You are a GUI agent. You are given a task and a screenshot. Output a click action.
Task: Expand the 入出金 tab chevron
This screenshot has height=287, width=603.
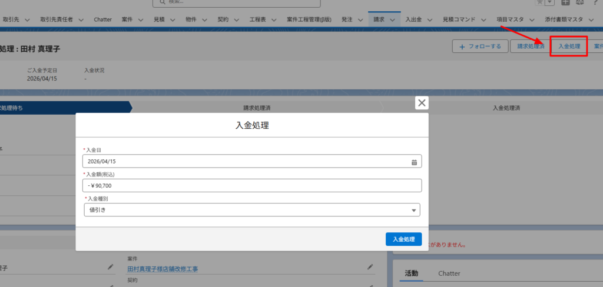click(x=430, y=20)
